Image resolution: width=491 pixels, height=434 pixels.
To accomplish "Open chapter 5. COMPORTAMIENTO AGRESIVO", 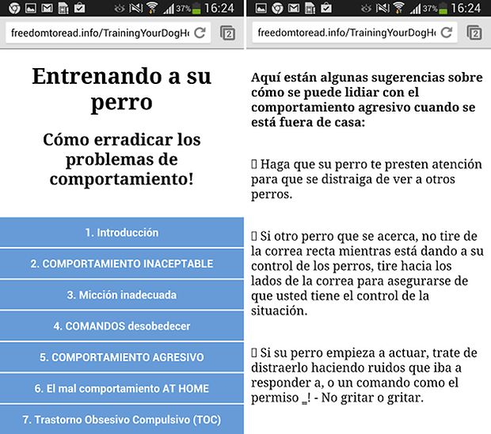I will click(122, 357).
